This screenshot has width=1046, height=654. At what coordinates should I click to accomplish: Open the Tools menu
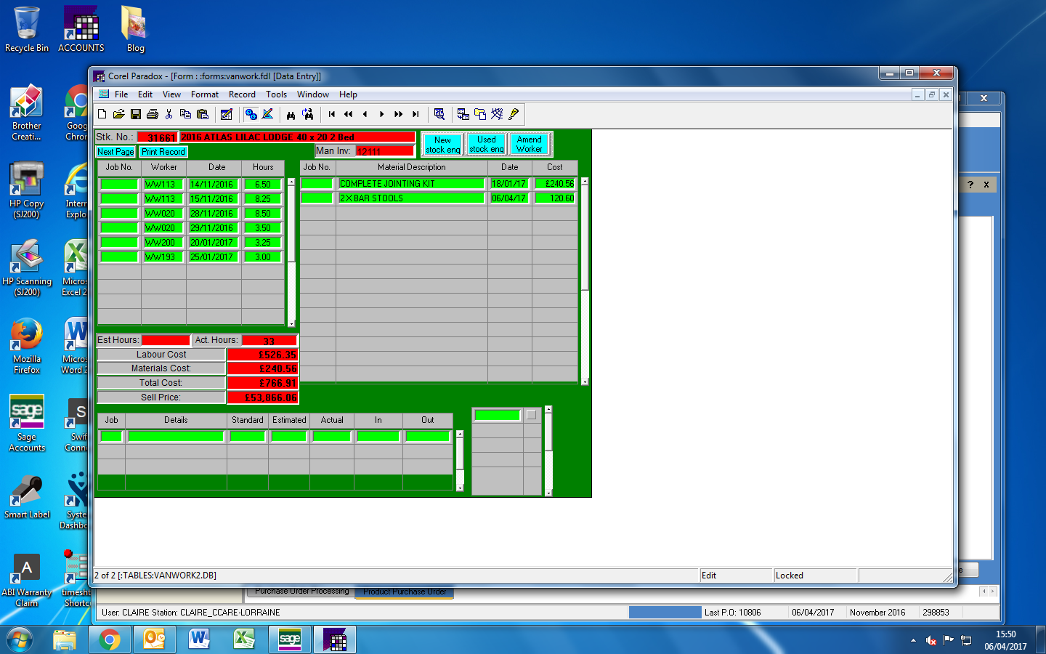coord(276,94)
